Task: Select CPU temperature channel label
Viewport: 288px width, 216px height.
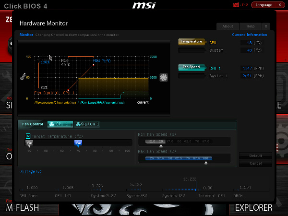Action: click(x=213, y=43)
